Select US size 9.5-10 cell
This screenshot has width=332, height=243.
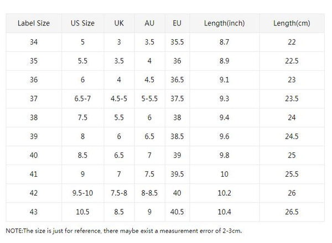[x=82, y=193]
